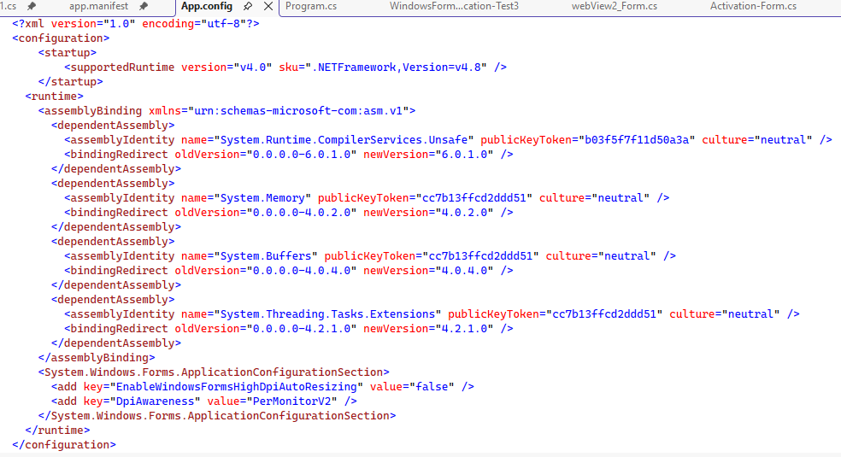Click the closing </assemblyBinding> tag
The height and width of the screenshot is (457, 841).
(x=97, y=357)
